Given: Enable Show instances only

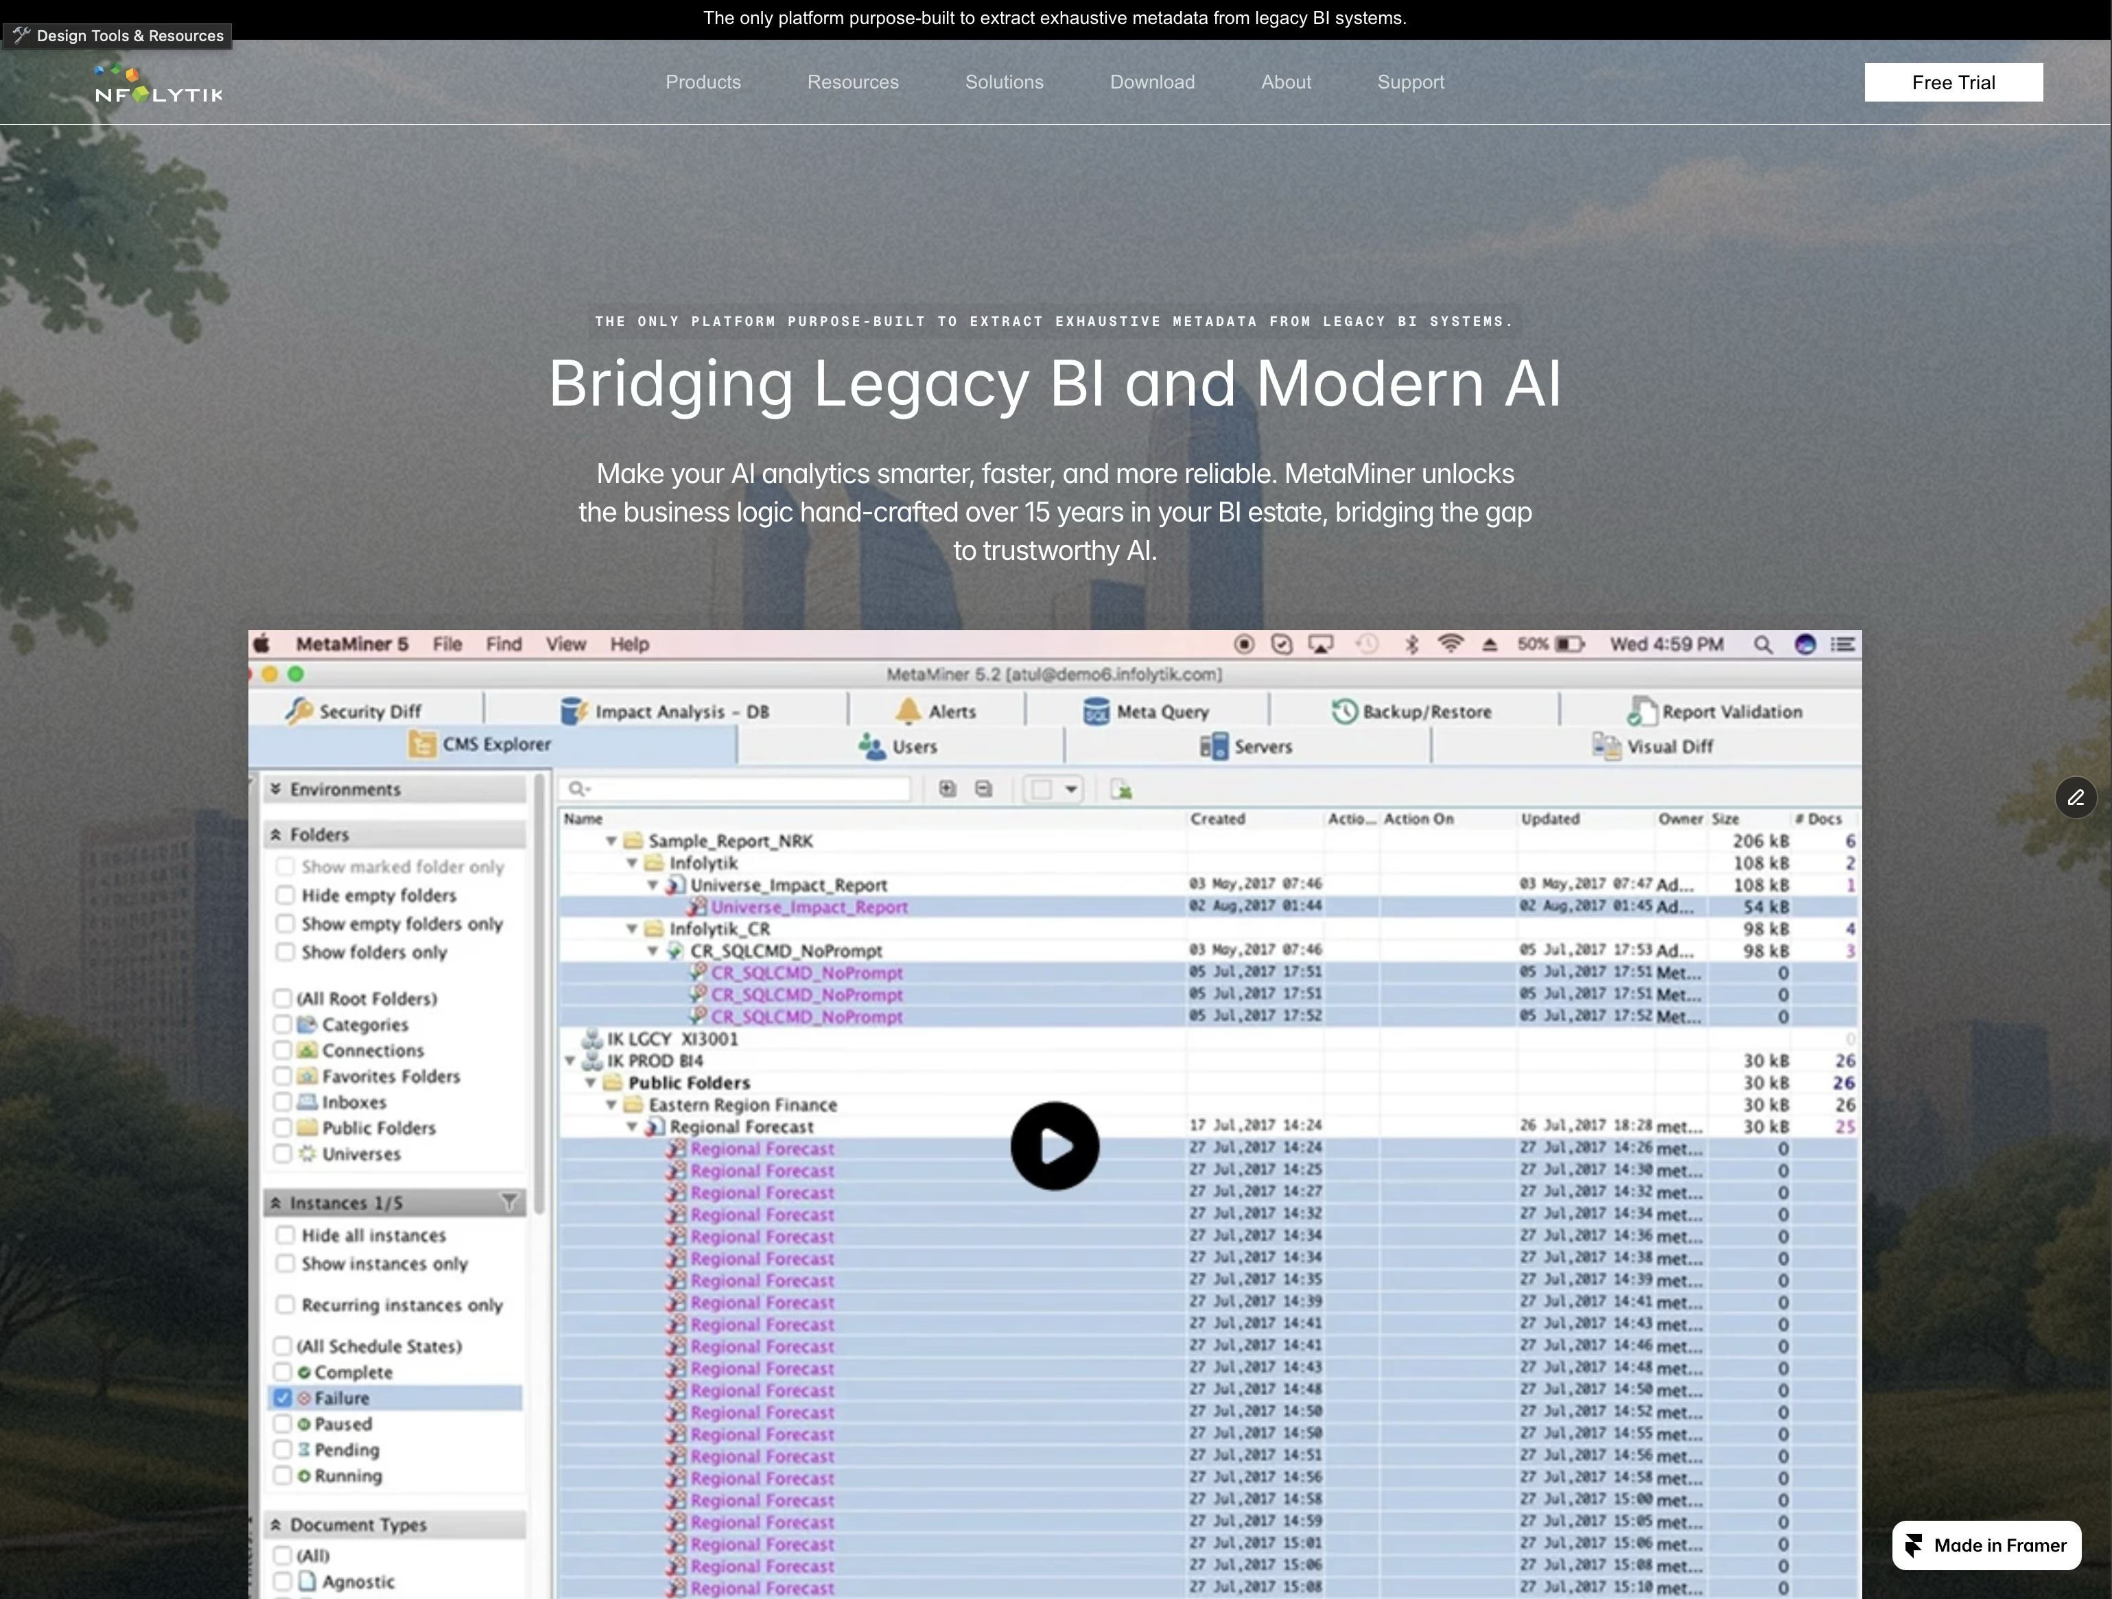Looking at the screenshot, I should pos(285,1263).
